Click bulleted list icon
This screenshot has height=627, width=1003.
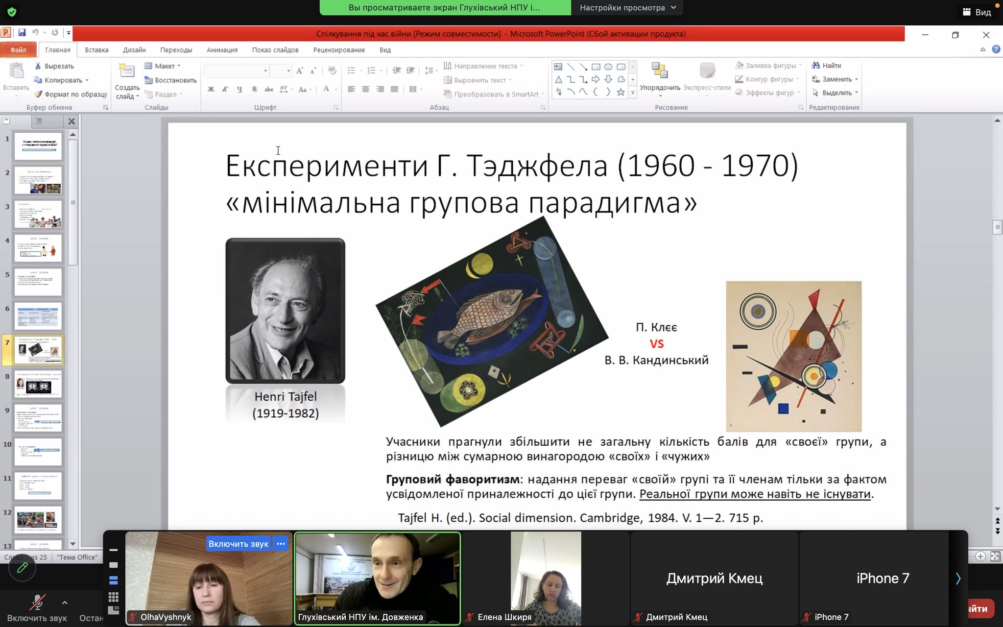click(x=351, y=71)
